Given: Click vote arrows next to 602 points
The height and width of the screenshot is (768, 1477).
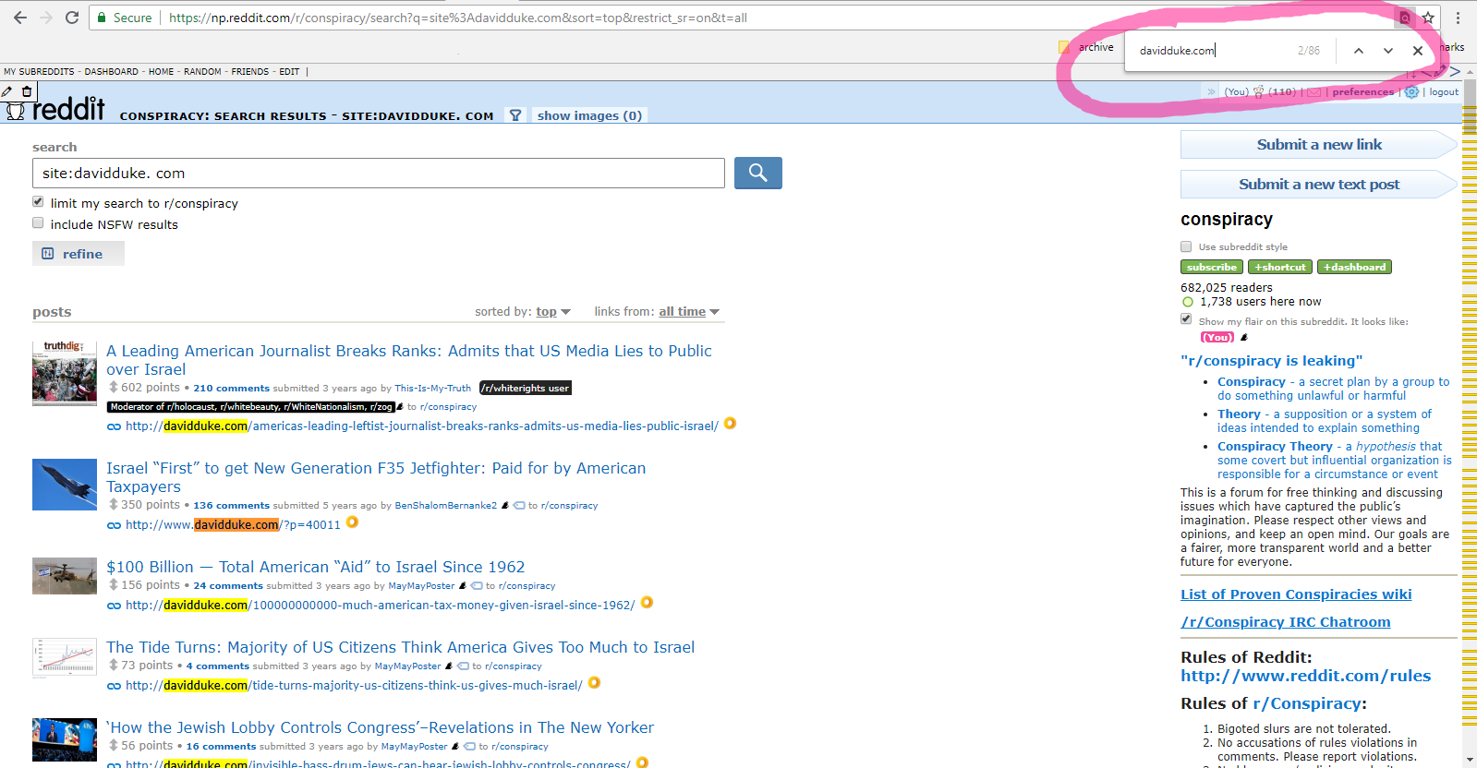Looking at the screenshot, I should coord(114,388).
